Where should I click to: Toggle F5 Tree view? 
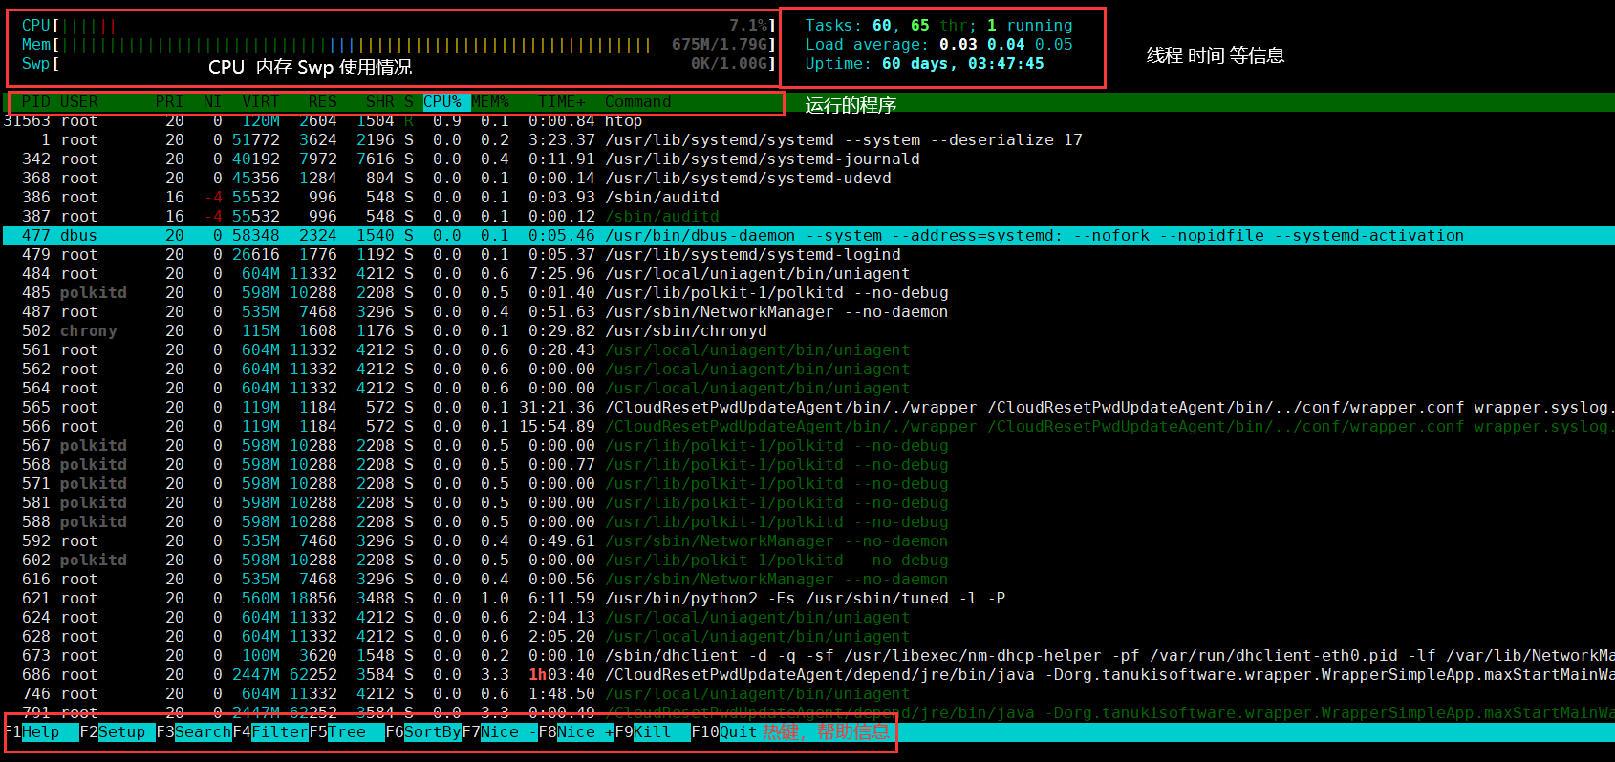(347, 732)
